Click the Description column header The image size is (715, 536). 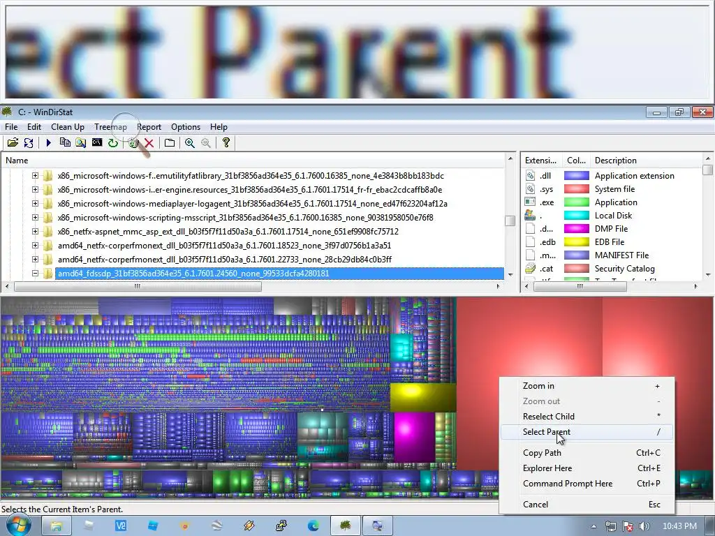point(645,161)
